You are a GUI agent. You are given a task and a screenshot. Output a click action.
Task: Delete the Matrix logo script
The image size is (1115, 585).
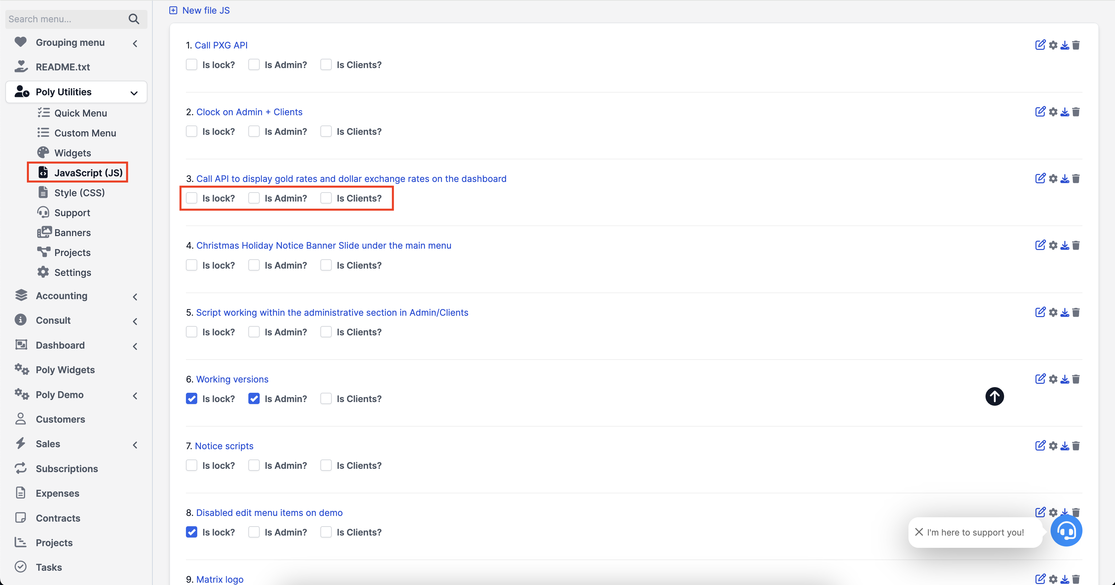pos(1076,579)
